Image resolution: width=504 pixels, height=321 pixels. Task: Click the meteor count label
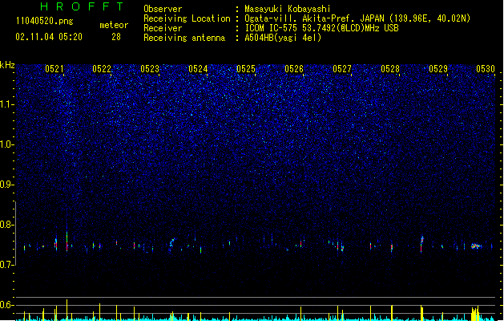(114, 25)
